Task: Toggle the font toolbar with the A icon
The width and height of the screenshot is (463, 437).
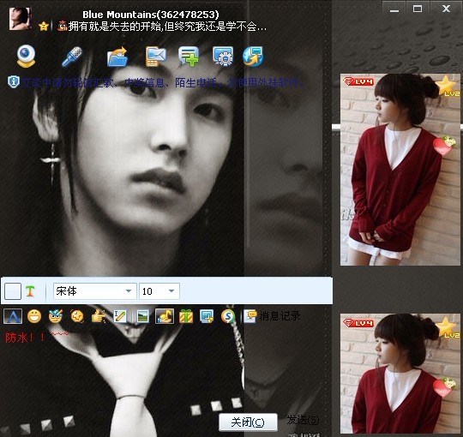Action: (x=13, y=316)
